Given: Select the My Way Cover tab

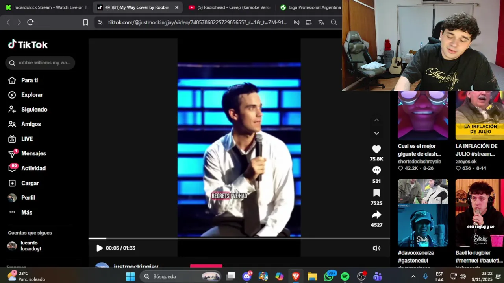Looking at the screenshot, I should pos(138,7).
